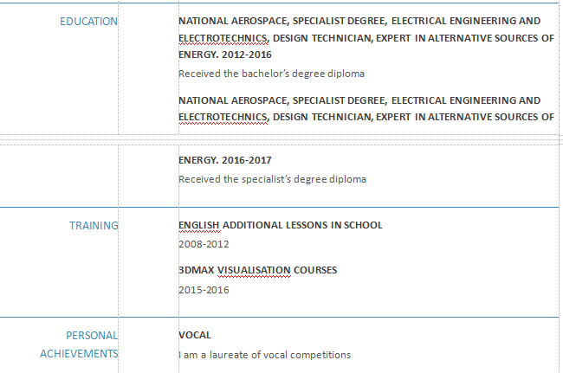Click 'LESSONS IN SCHOOL' in the training entry

(333, 225)
